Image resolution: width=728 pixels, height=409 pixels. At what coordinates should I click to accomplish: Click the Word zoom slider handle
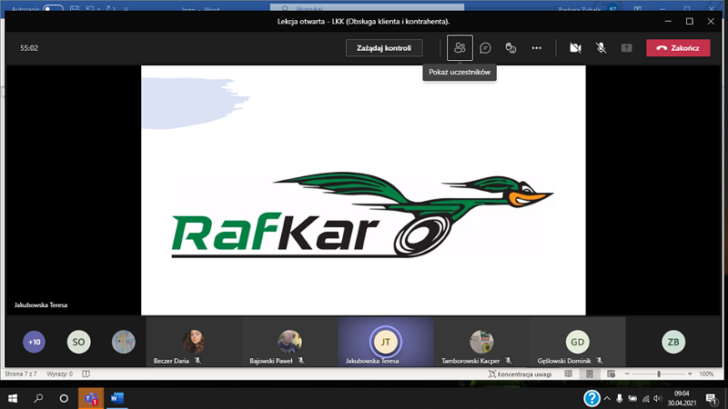659,374
